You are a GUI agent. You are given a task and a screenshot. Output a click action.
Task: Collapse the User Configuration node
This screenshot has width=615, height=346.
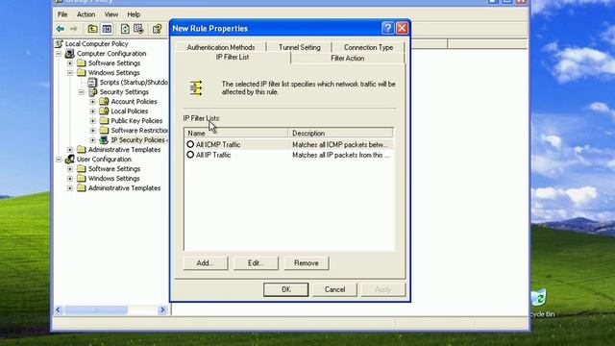point(59,159)
